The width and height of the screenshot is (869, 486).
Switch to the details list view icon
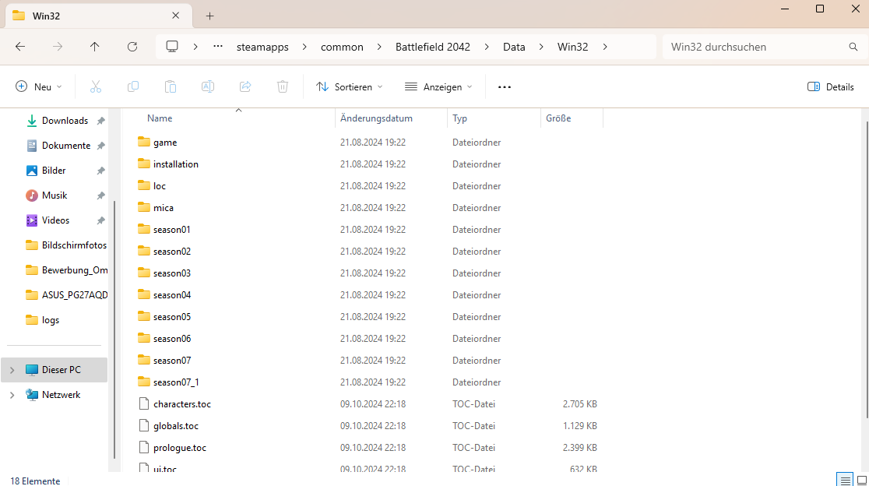(845, 480)
